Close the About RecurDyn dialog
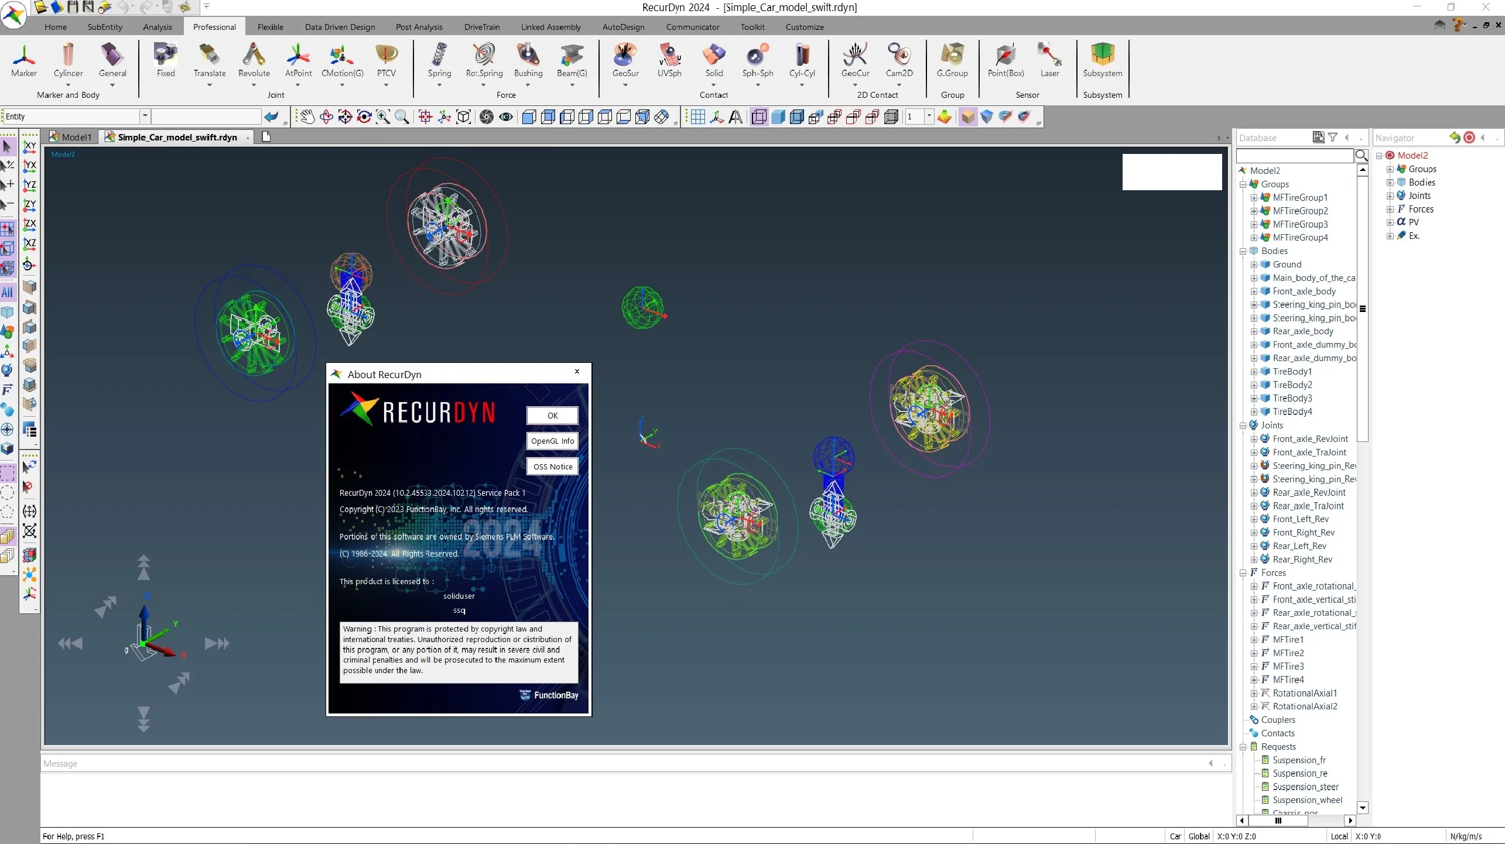The height and width of the screenshot is (844, 1505). click(x=577, y=372)
